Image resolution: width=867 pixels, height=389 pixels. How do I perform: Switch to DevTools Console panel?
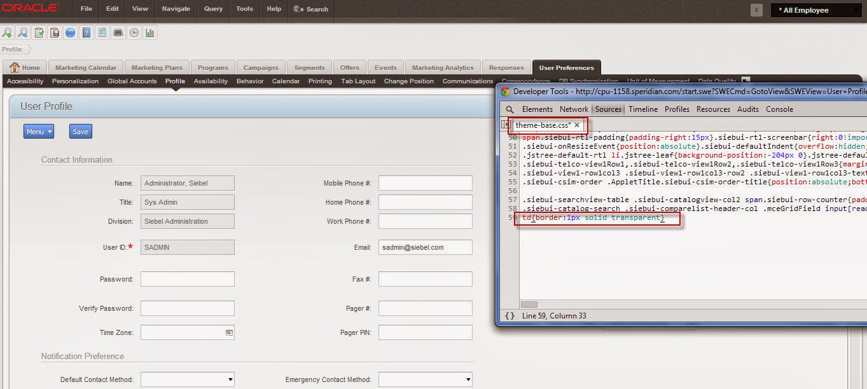click(x=780, y=109)
